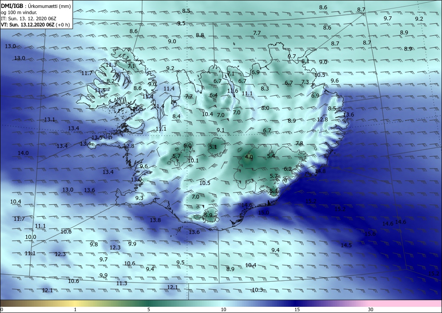Click the 6.4 value in north Iceland

213,95
